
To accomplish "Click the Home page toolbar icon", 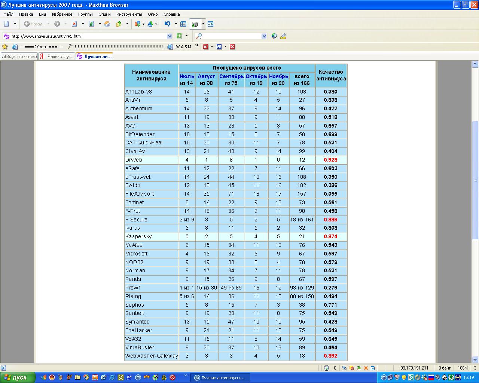I will [x=107, y=24].
